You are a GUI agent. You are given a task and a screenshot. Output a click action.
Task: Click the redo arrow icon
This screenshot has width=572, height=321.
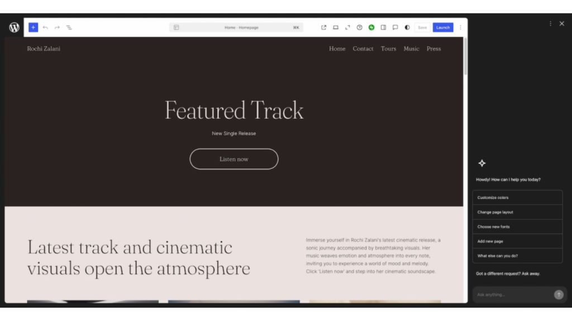click(56, 27)
